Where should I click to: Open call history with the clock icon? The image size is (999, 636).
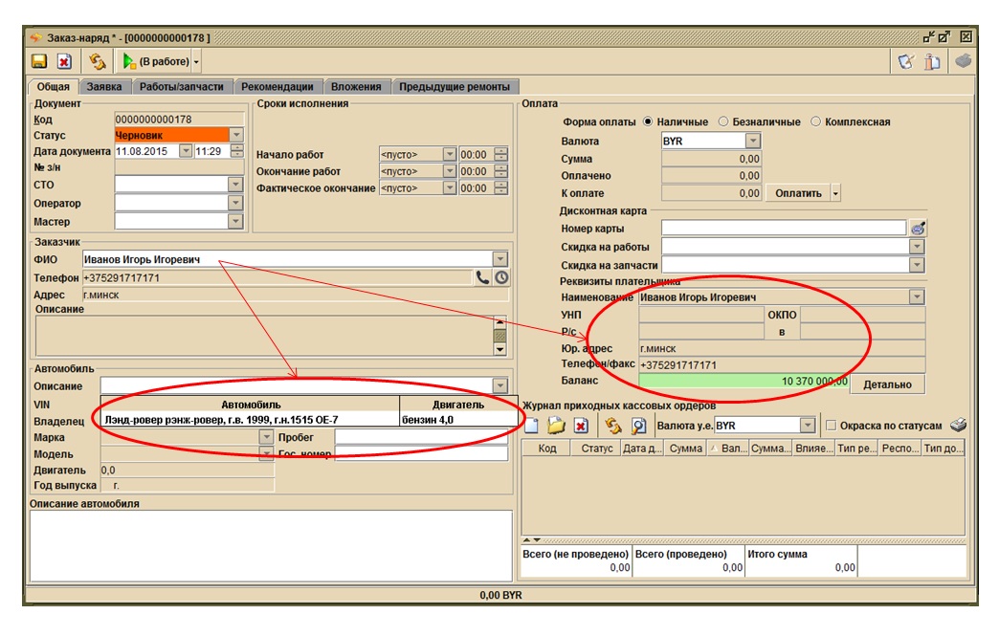click(x=502, y=277)
